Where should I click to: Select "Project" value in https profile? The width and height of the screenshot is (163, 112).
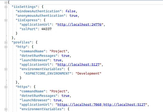58,91
